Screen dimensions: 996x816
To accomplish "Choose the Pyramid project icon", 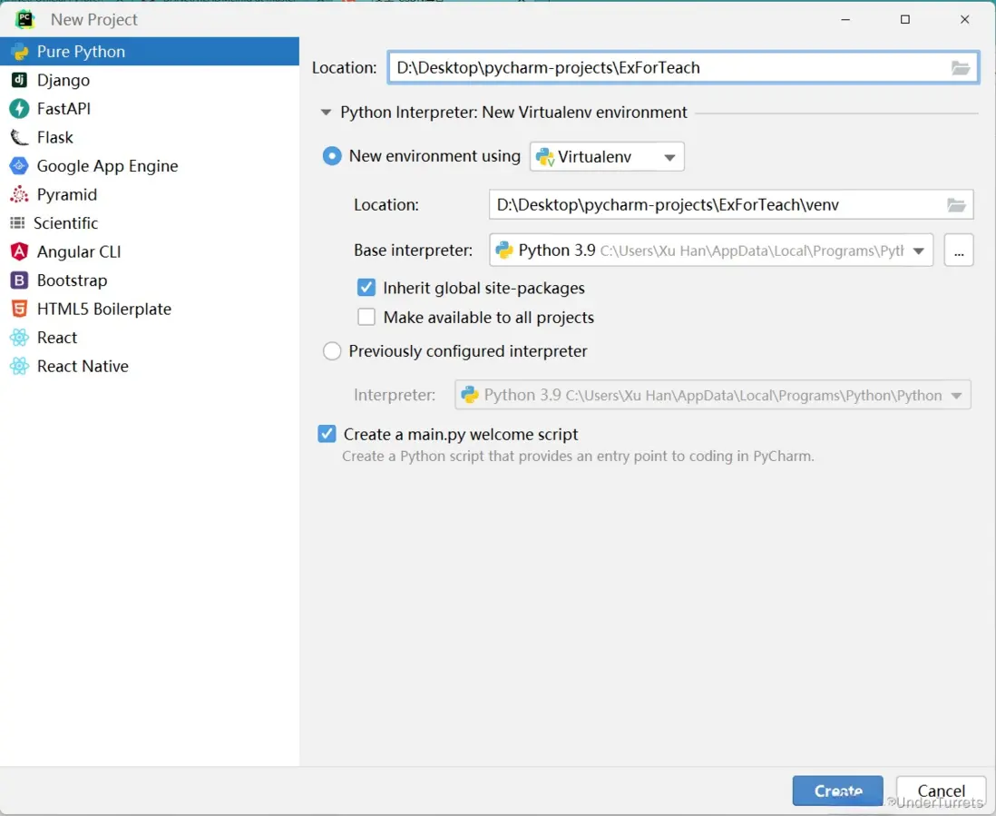I will coord(19,194).
